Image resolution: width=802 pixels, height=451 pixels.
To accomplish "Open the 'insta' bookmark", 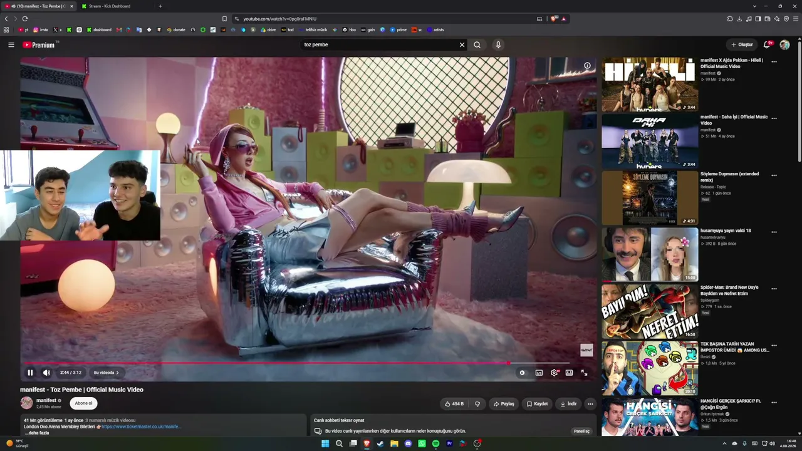I will click(x=41, y=29).
